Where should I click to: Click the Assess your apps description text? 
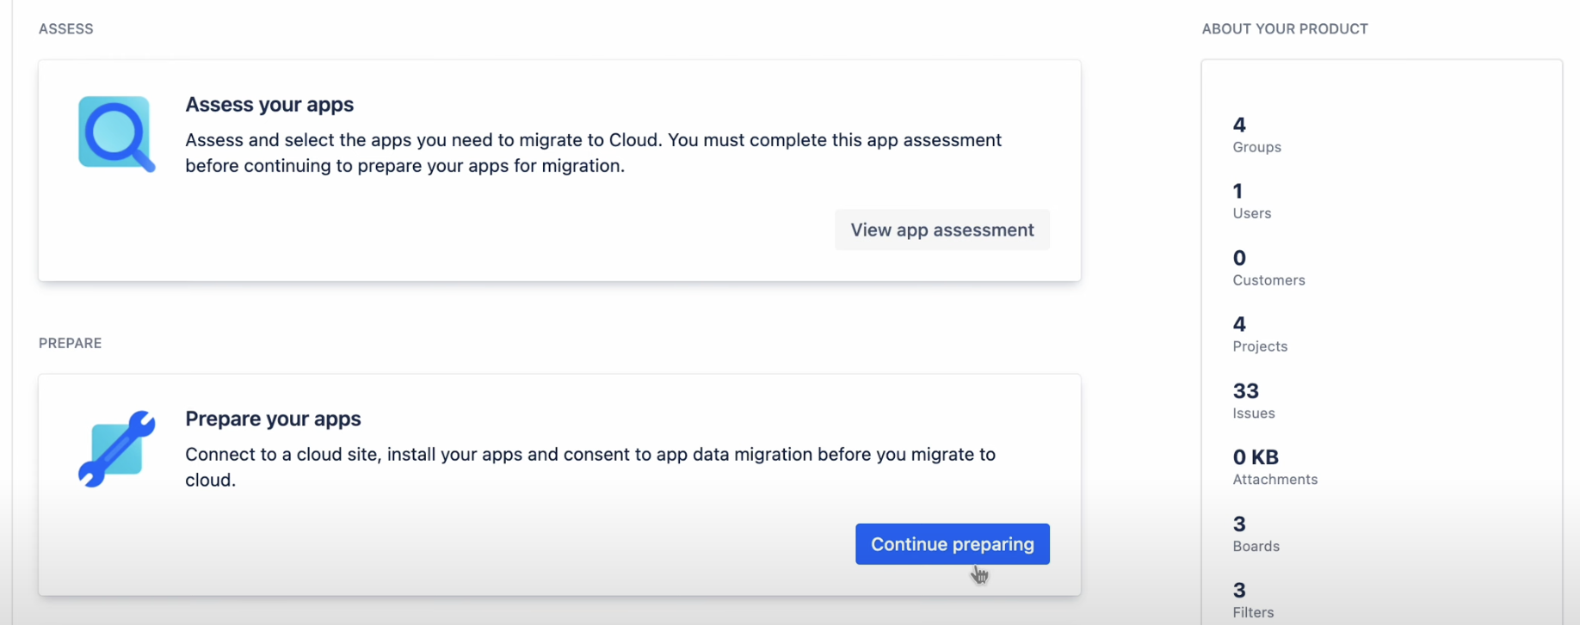click(592, 152)
